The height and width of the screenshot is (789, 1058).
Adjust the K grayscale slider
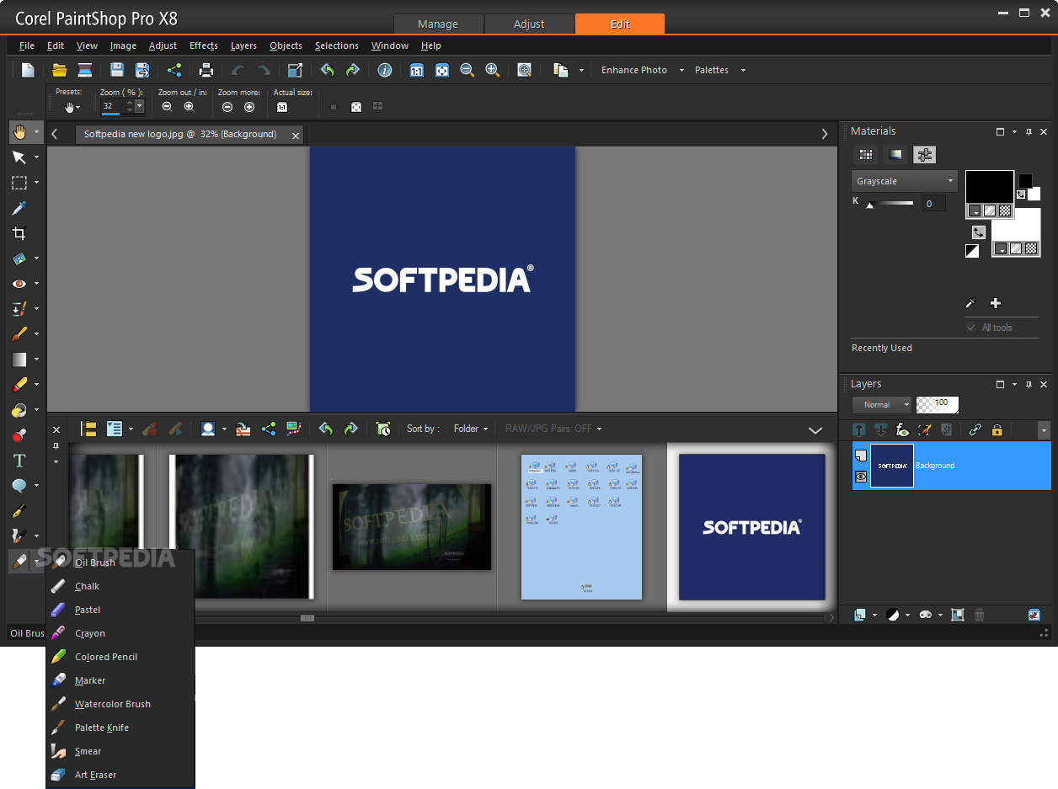pyautogui.click(x=889, y=204)
